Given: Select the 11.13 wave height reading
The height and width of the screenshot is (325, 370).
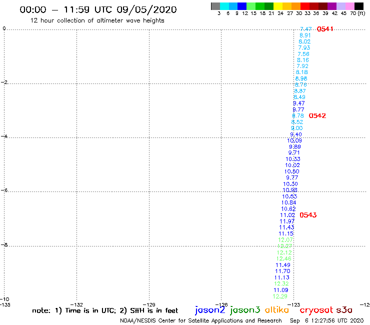Looking at the screenshot, I should 281,277.
